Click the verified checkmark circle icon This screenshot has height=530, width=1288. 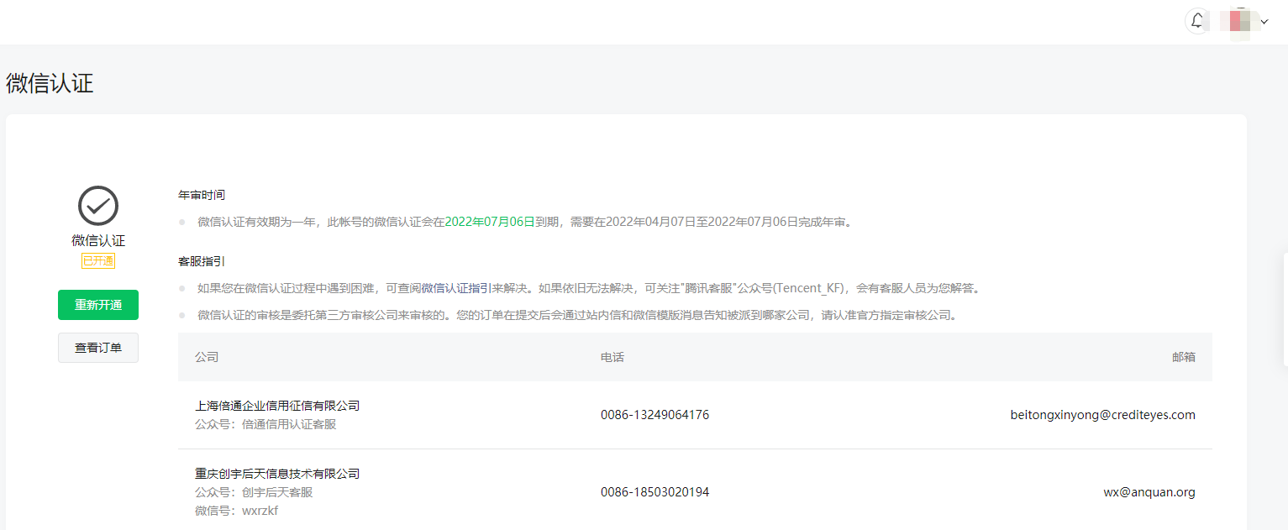point(98,206)
